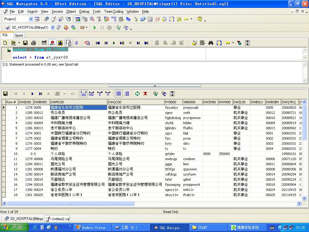
Task: Refresh the result set with green arrows
Action: [137, 94]
